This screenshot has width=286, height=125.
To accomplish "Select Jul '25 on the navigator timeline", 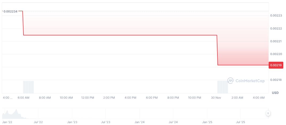I will click(x=241, y=122).
